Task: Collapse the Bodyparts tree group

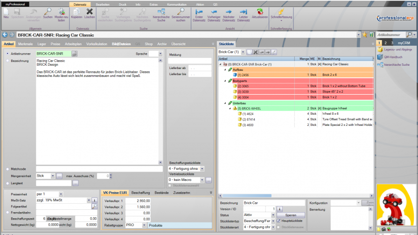Action: pyautogui.click(x=225, y=81)
